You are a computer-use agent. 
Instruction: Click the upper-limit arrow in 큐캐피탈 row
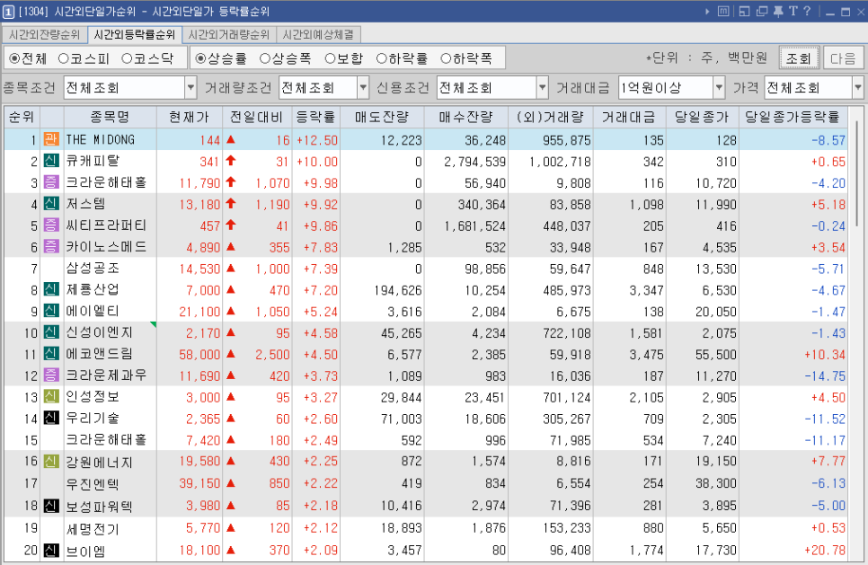pos(231,161)
